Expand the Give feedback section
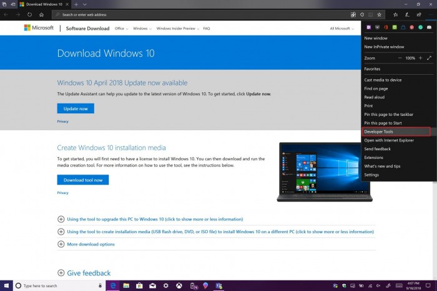The height and width of the screenshot is (291, 437). 84,273
